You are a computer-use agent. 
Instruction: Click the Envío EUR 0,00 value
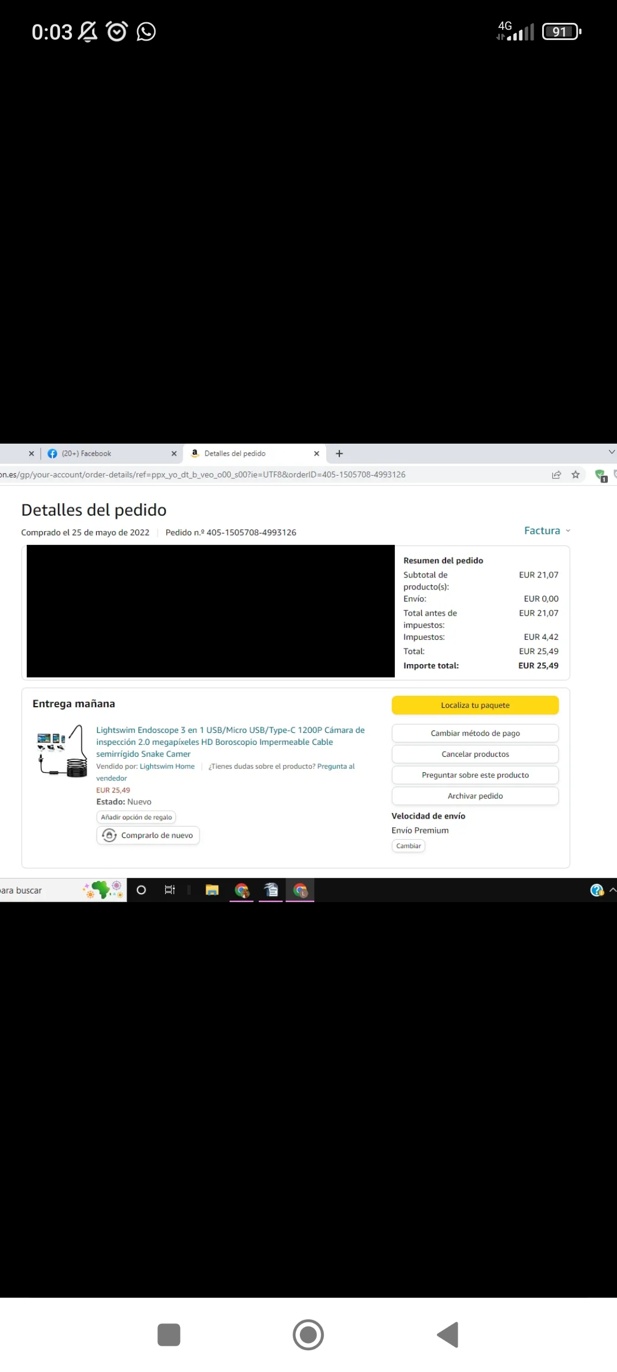(541, 599)
